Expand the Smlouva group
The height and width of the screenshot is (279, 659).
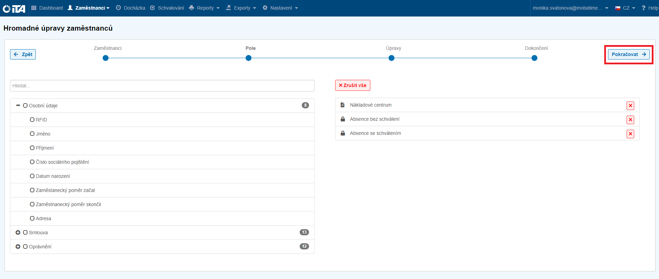coord(18,233)
